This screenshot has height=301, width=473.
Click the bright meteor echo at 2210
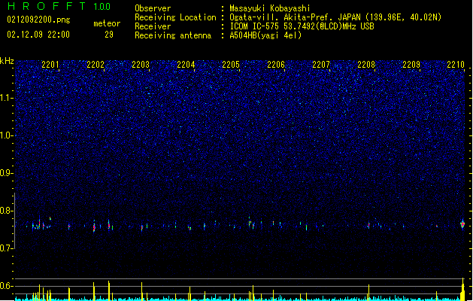tap(462, 224)
